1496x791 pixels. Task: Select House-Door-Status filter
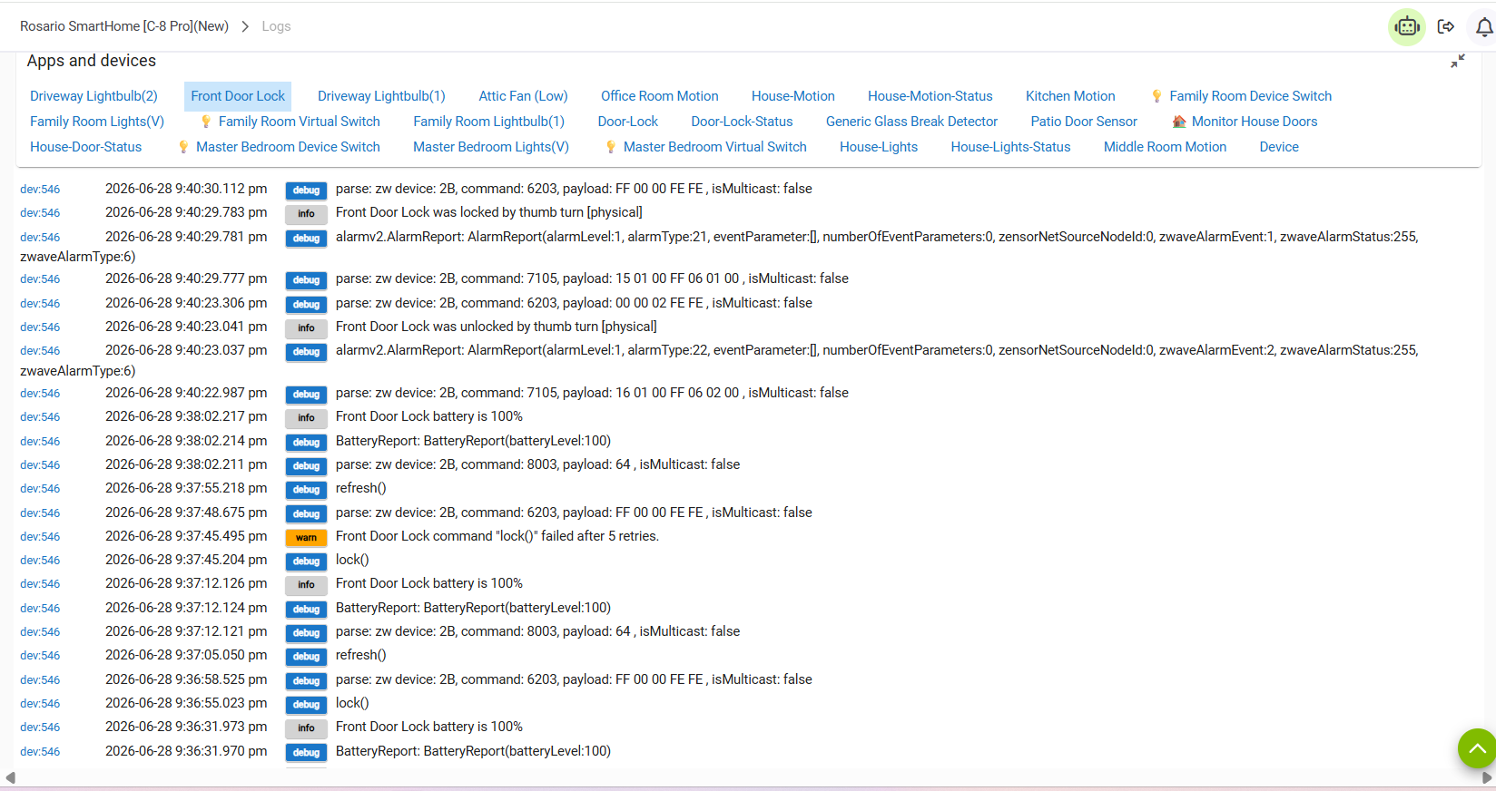85,147
